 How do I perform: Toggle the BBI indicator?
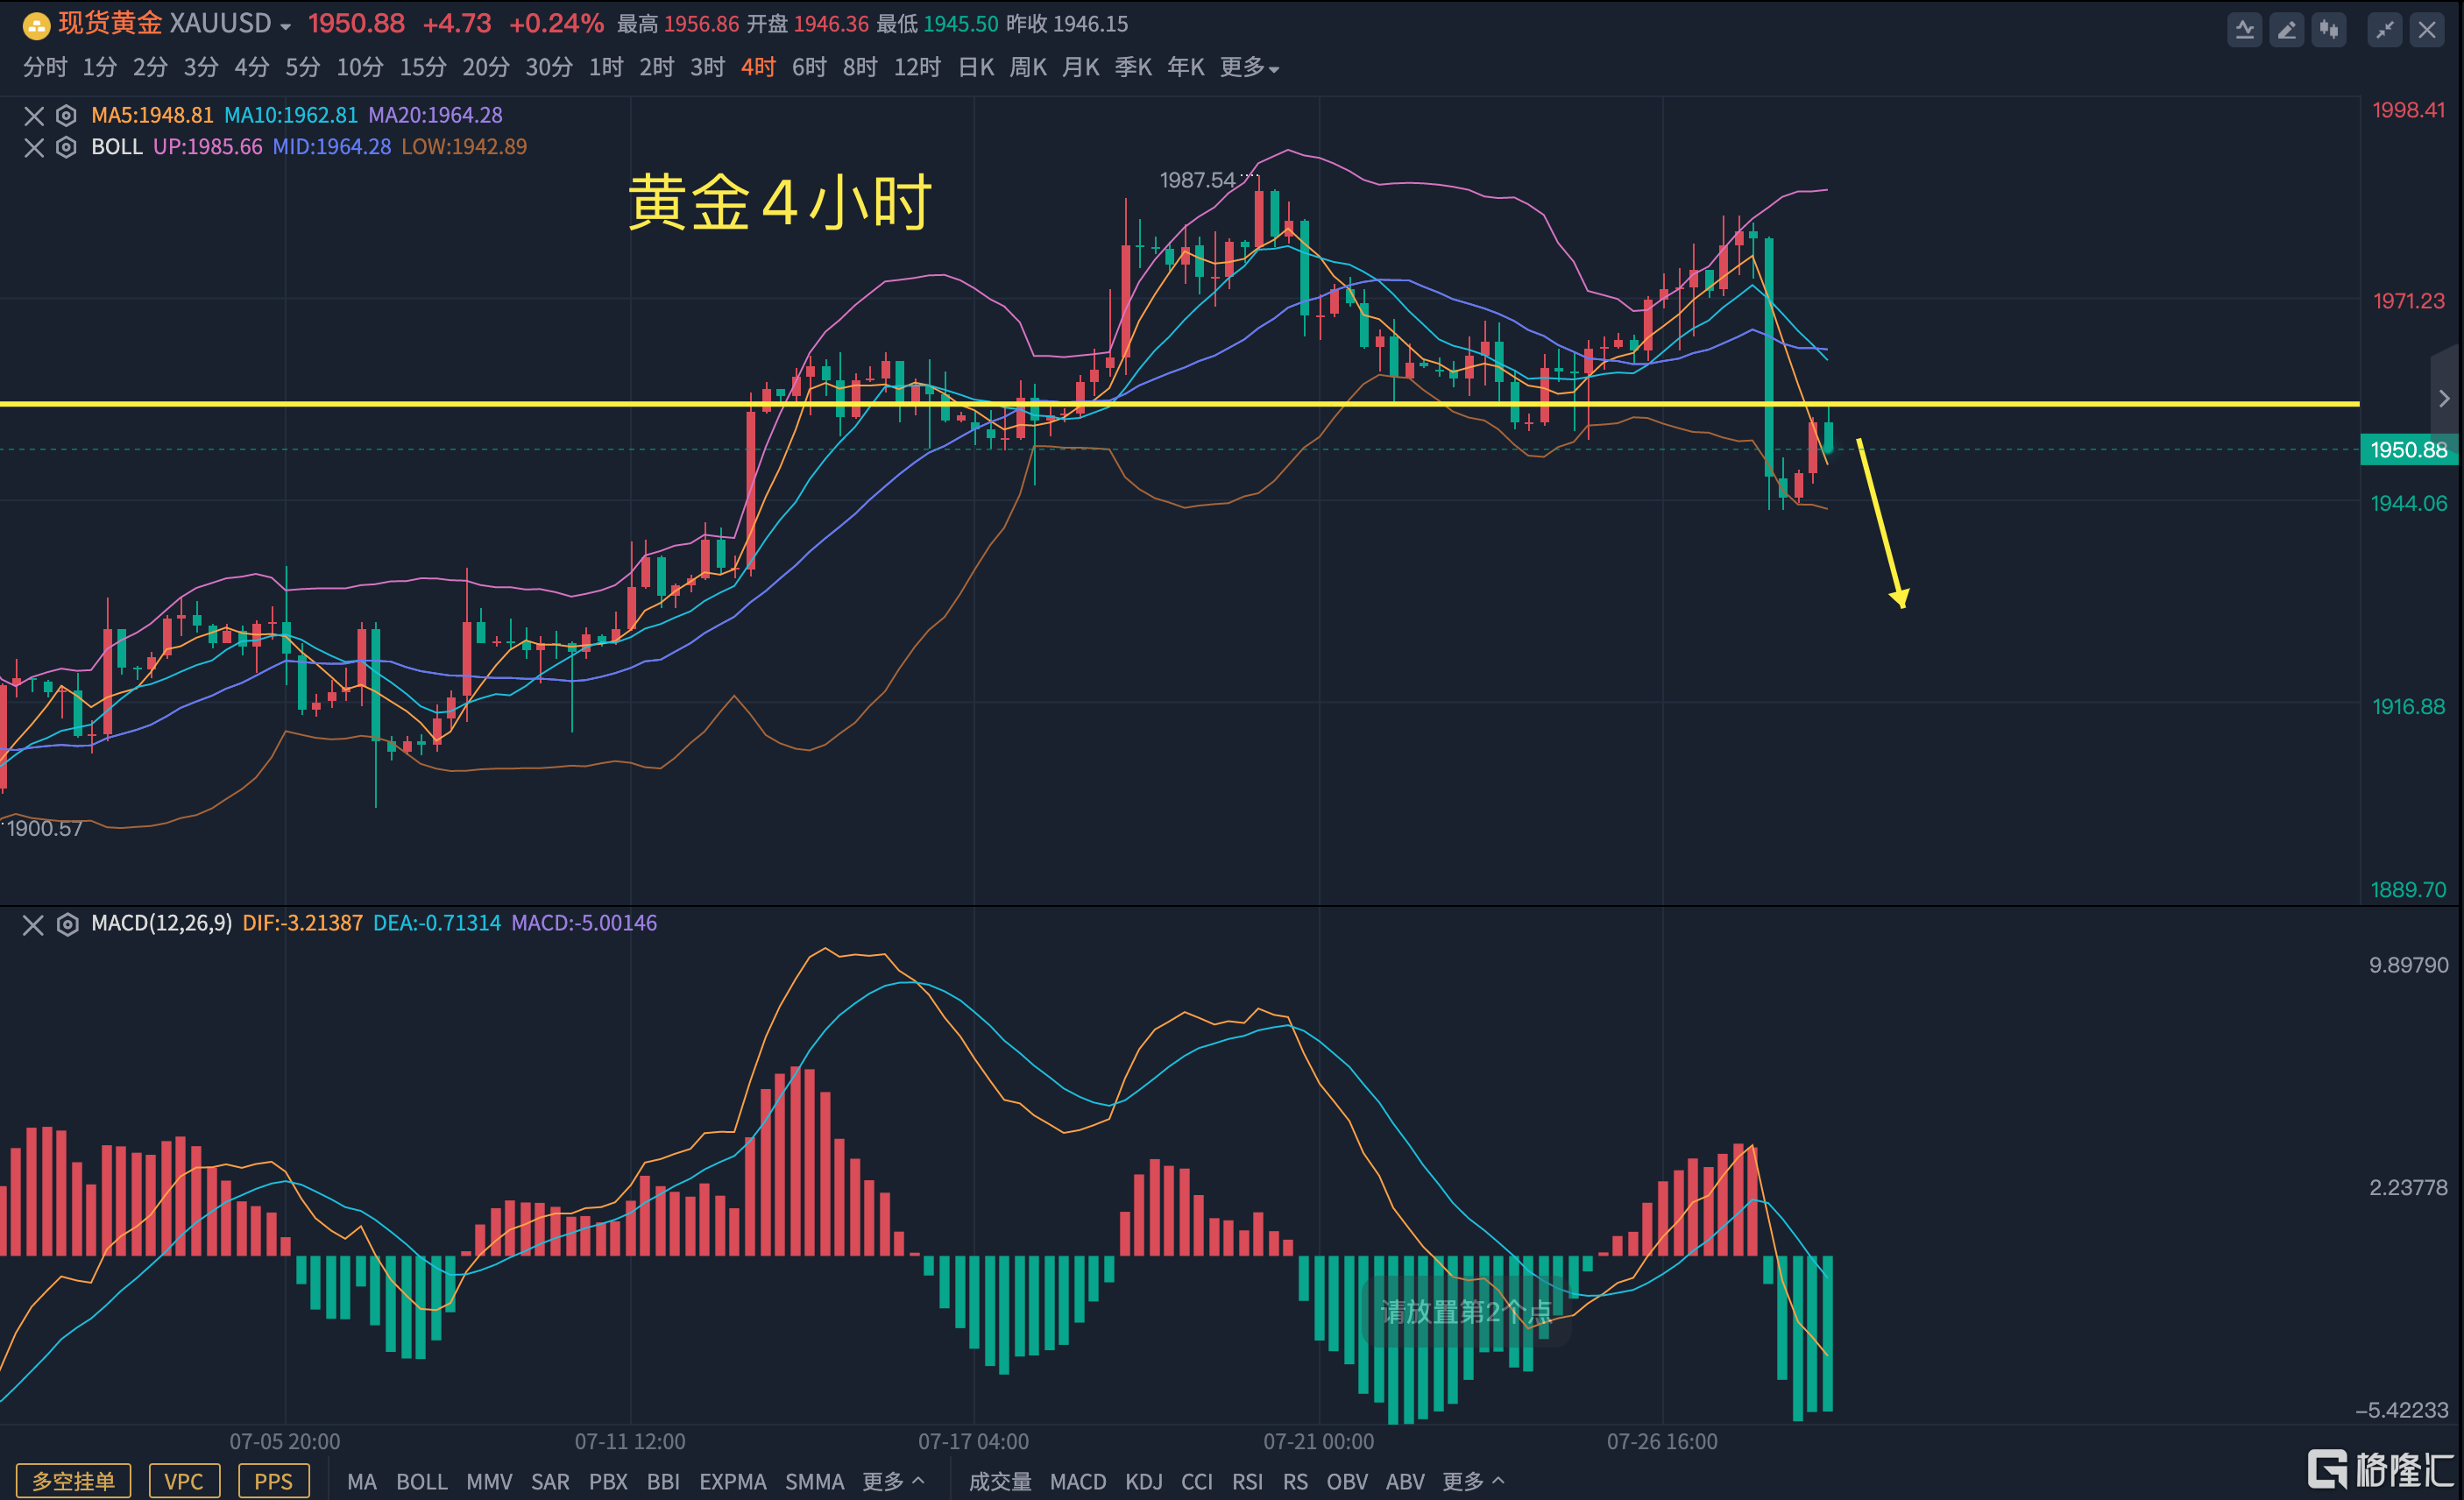coord(663,1482)
